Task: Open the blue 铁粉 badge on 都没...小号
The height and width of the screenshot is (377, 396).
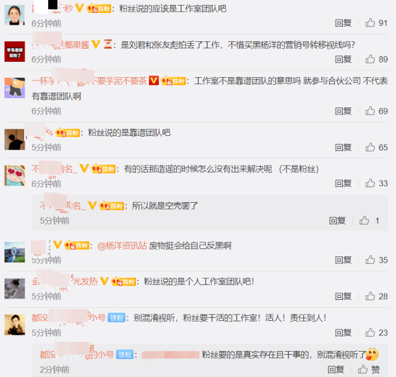Action: pyautogui.click(x=116, y=318)
